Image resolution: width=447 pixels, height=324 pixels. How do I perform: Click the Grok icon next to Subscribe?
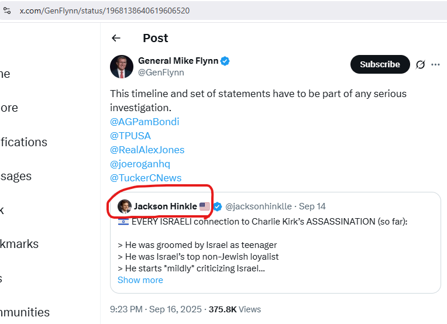[x=420, y=64]
